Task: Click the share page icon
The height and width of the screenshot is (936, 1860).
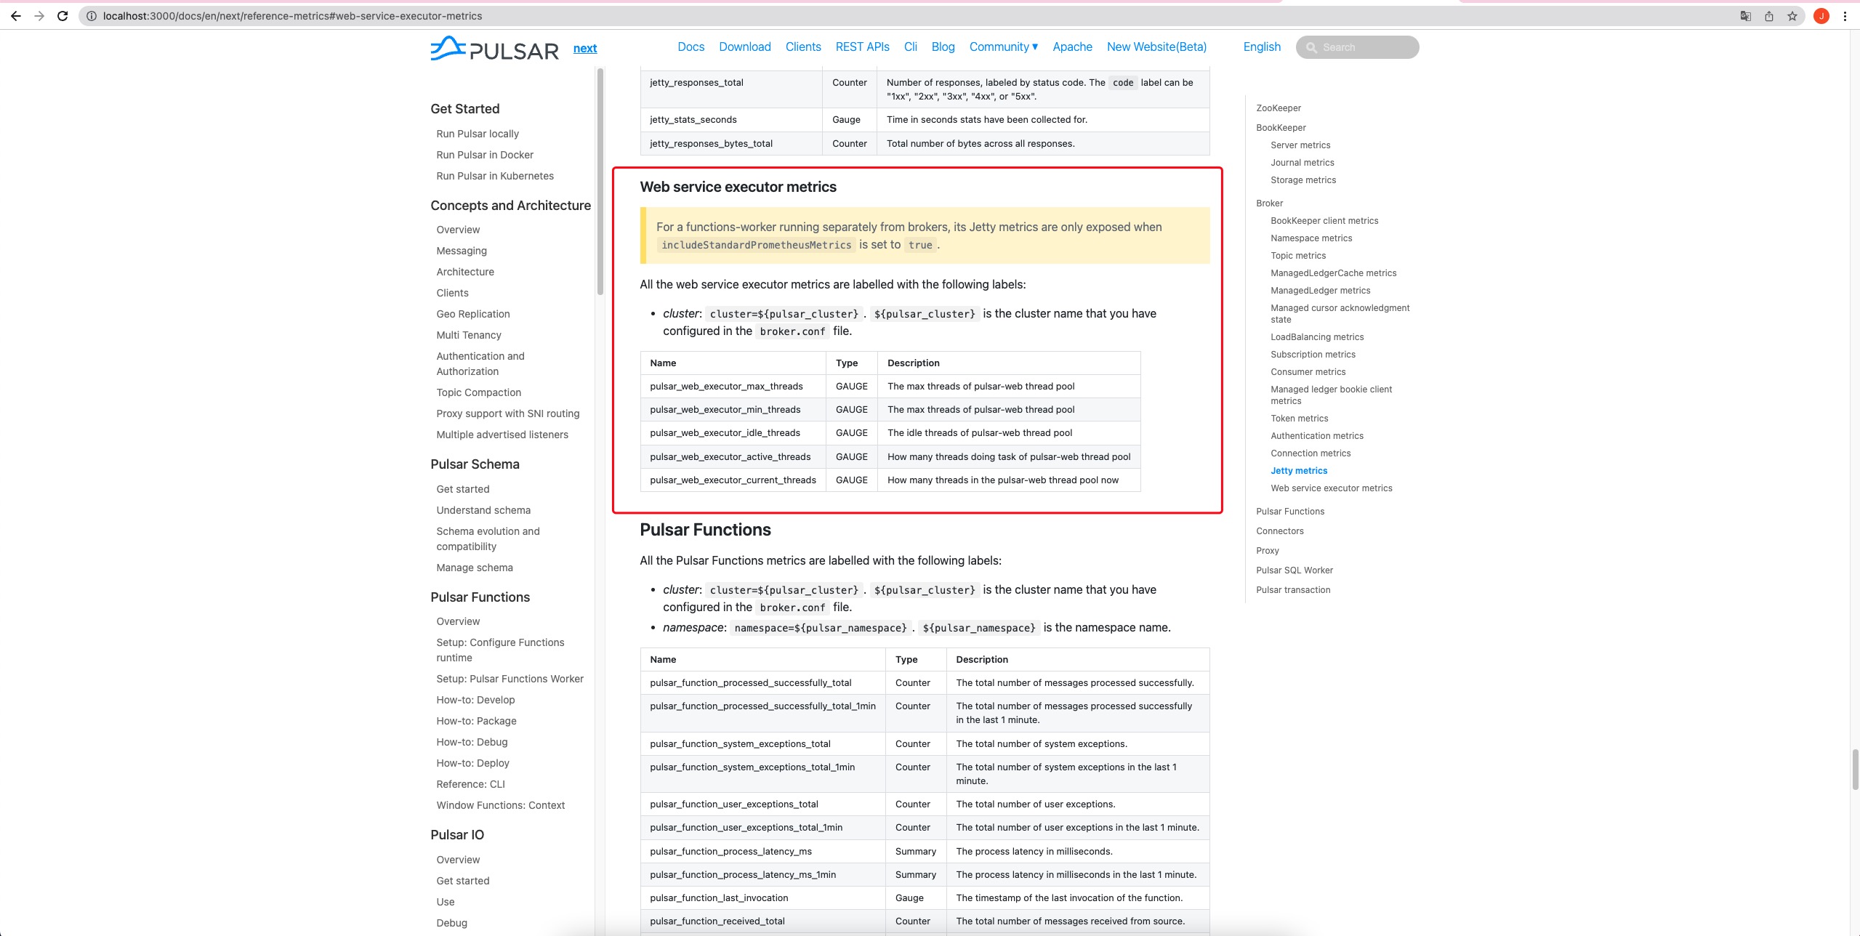Action: coord(1769,16)
